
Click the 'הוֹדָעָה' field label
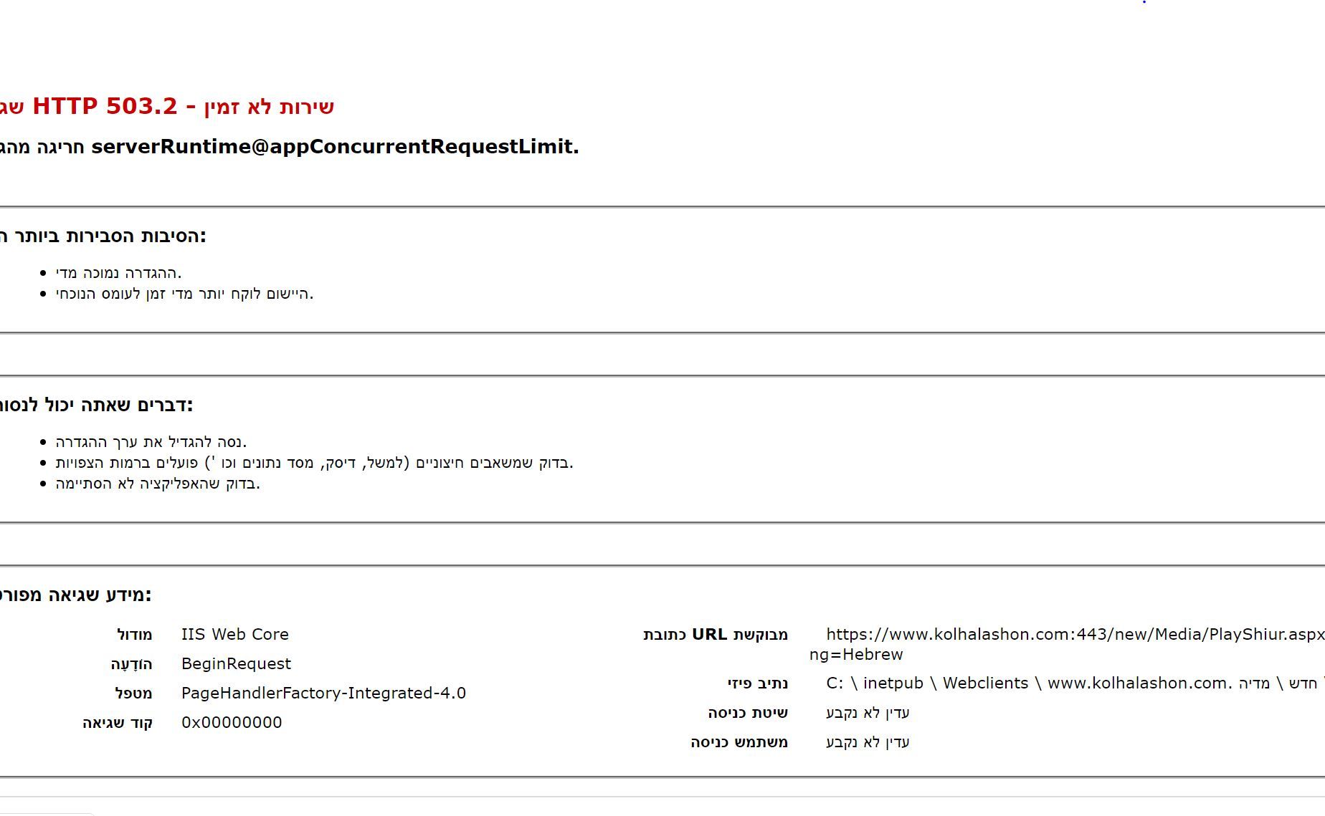131,664
